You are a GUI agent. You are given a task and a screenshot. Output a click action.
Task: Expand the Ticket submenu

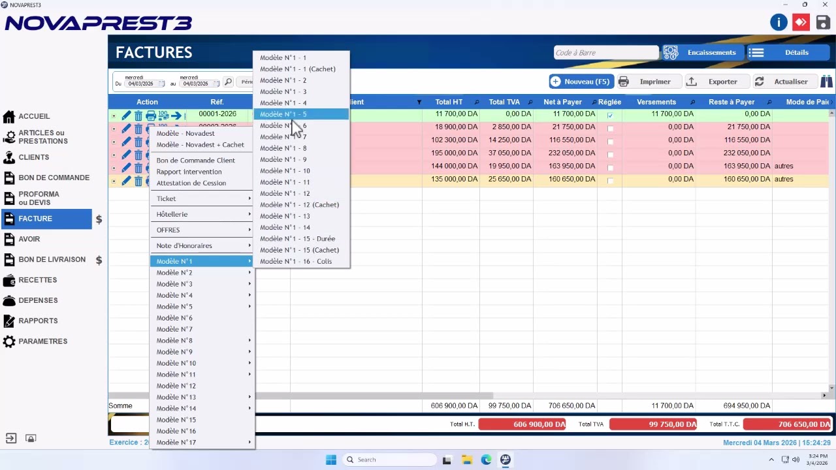click(202, 198)
